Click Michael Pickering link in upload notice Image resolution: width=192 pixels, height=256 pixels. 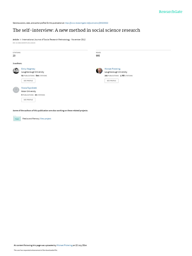[x=64, y=245]
